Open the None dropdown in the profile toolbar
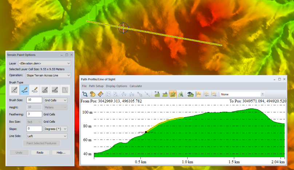The image size is (294, 170). (242, 94)
